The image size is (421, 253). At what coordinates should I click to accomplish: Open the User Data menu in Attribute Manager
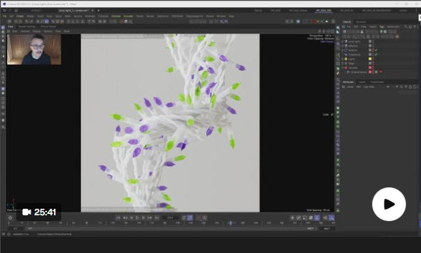coord(369,87)
